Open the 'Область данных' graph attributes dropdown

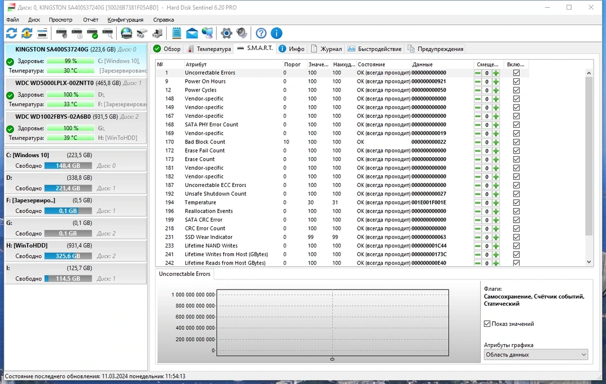[x=536, y=355]
